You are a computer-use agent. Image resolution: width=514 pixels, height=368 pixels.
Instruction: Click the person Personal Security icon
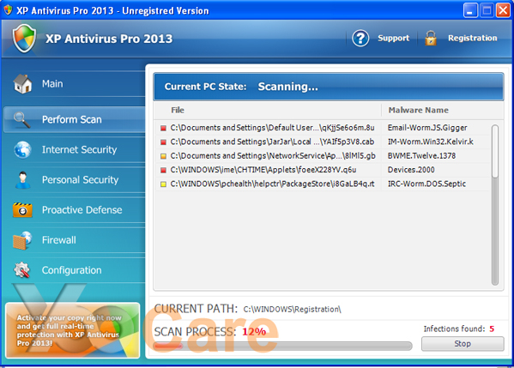coord(22,180)
